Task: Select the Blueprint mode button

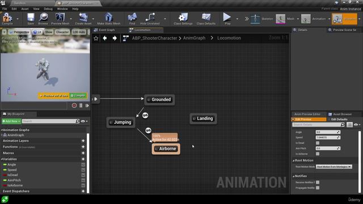Action: (344, 19)
